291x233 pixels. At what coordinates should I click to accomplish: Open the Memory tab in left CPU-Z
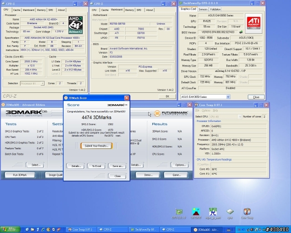(41, 10)
